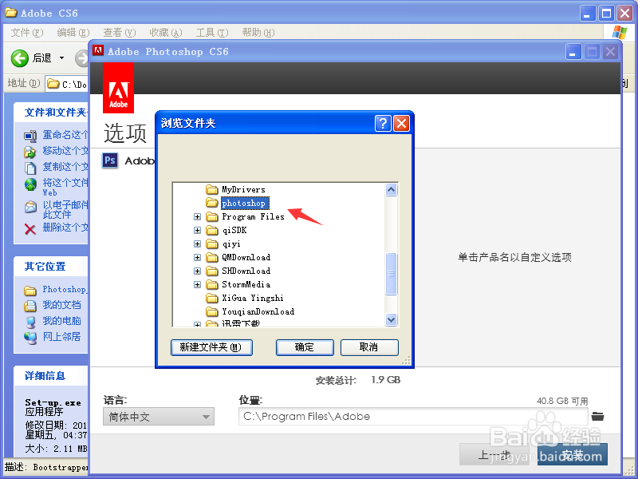Click the 确定 button in browse dialog
The image size is (638, 479).
pyautogui.click(x=305, y=347)
